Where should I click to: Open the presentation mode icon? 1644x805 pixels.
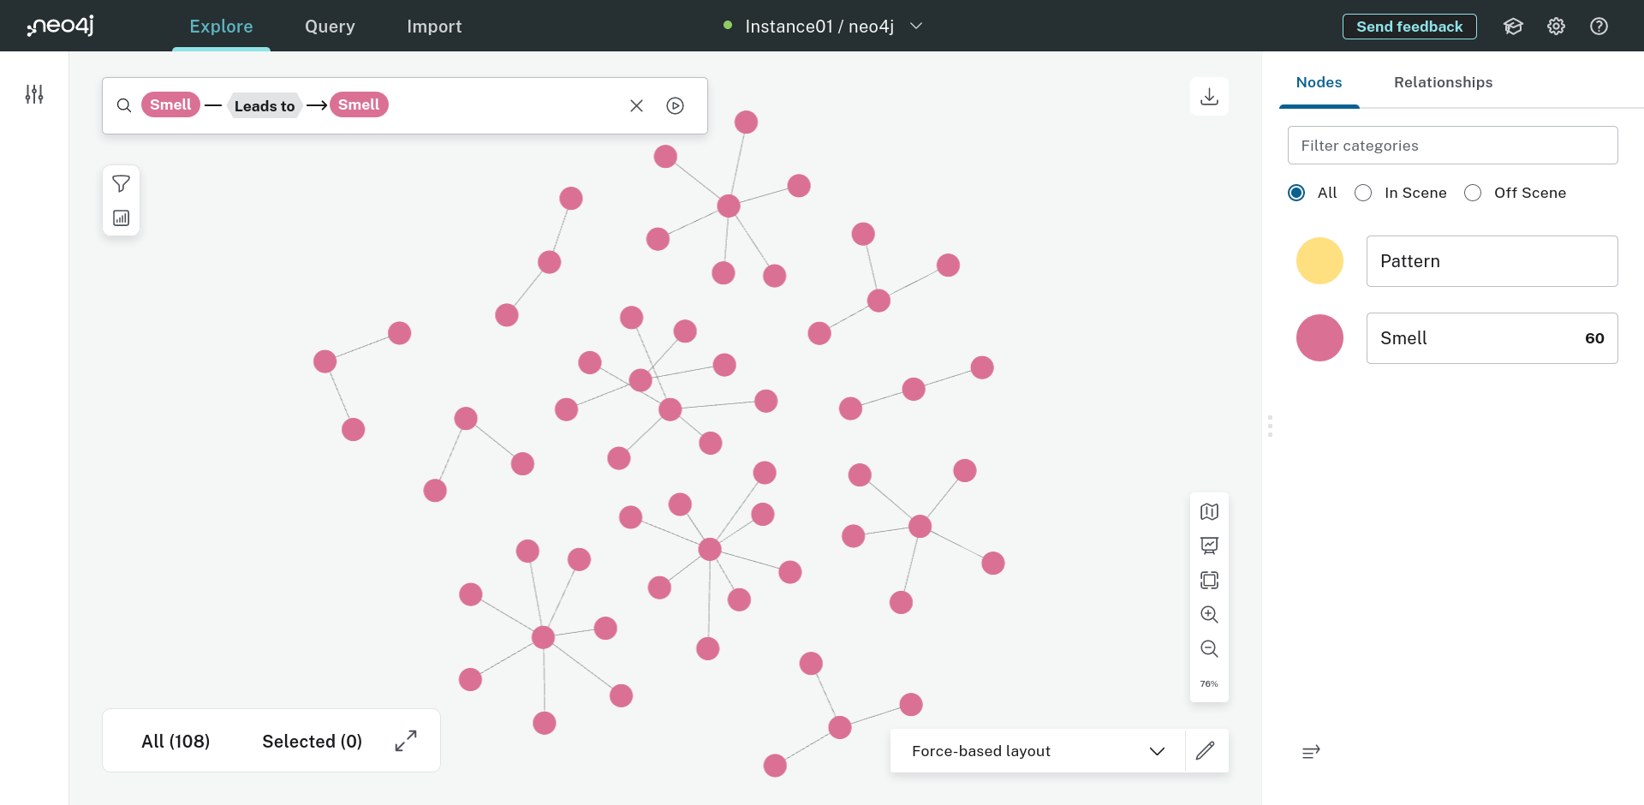(x=1209, y=546)
